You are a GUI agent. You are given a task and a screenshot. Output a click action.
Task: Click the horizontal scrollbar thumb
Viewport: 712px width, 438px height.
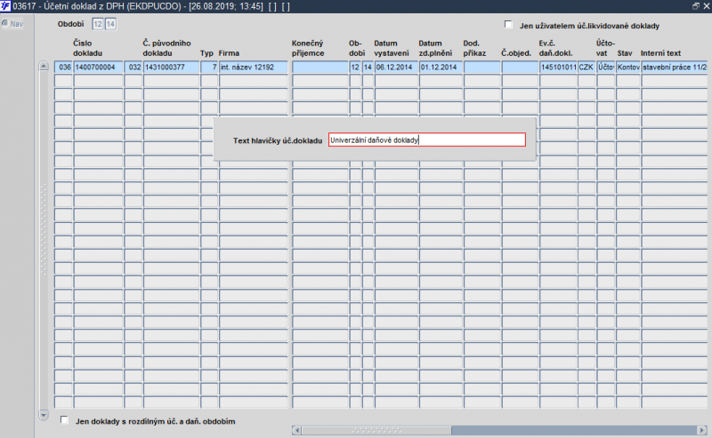coord(376,430)
